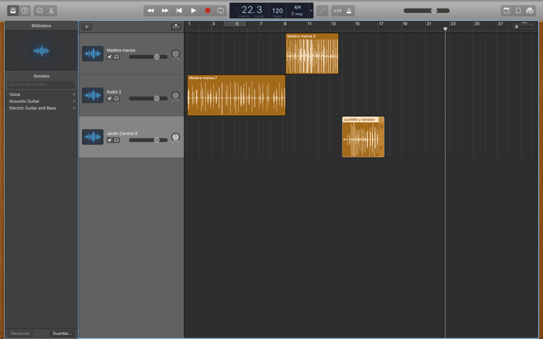Open the LCD display mode dropdown arrow

pos(311,11)
